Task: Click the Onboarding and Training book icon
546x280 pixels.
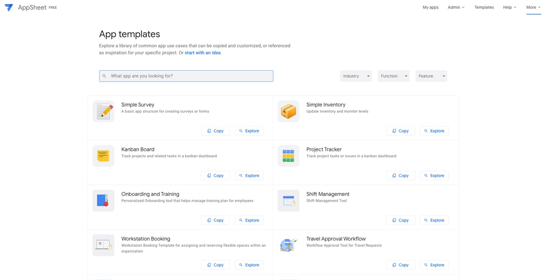Action: point(104,200)
